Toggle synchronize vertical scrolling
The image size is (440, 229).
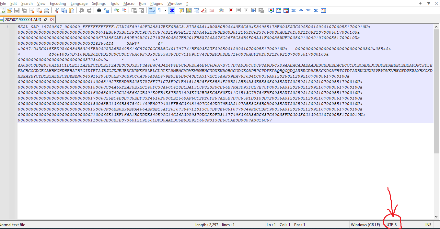point(134,10)
